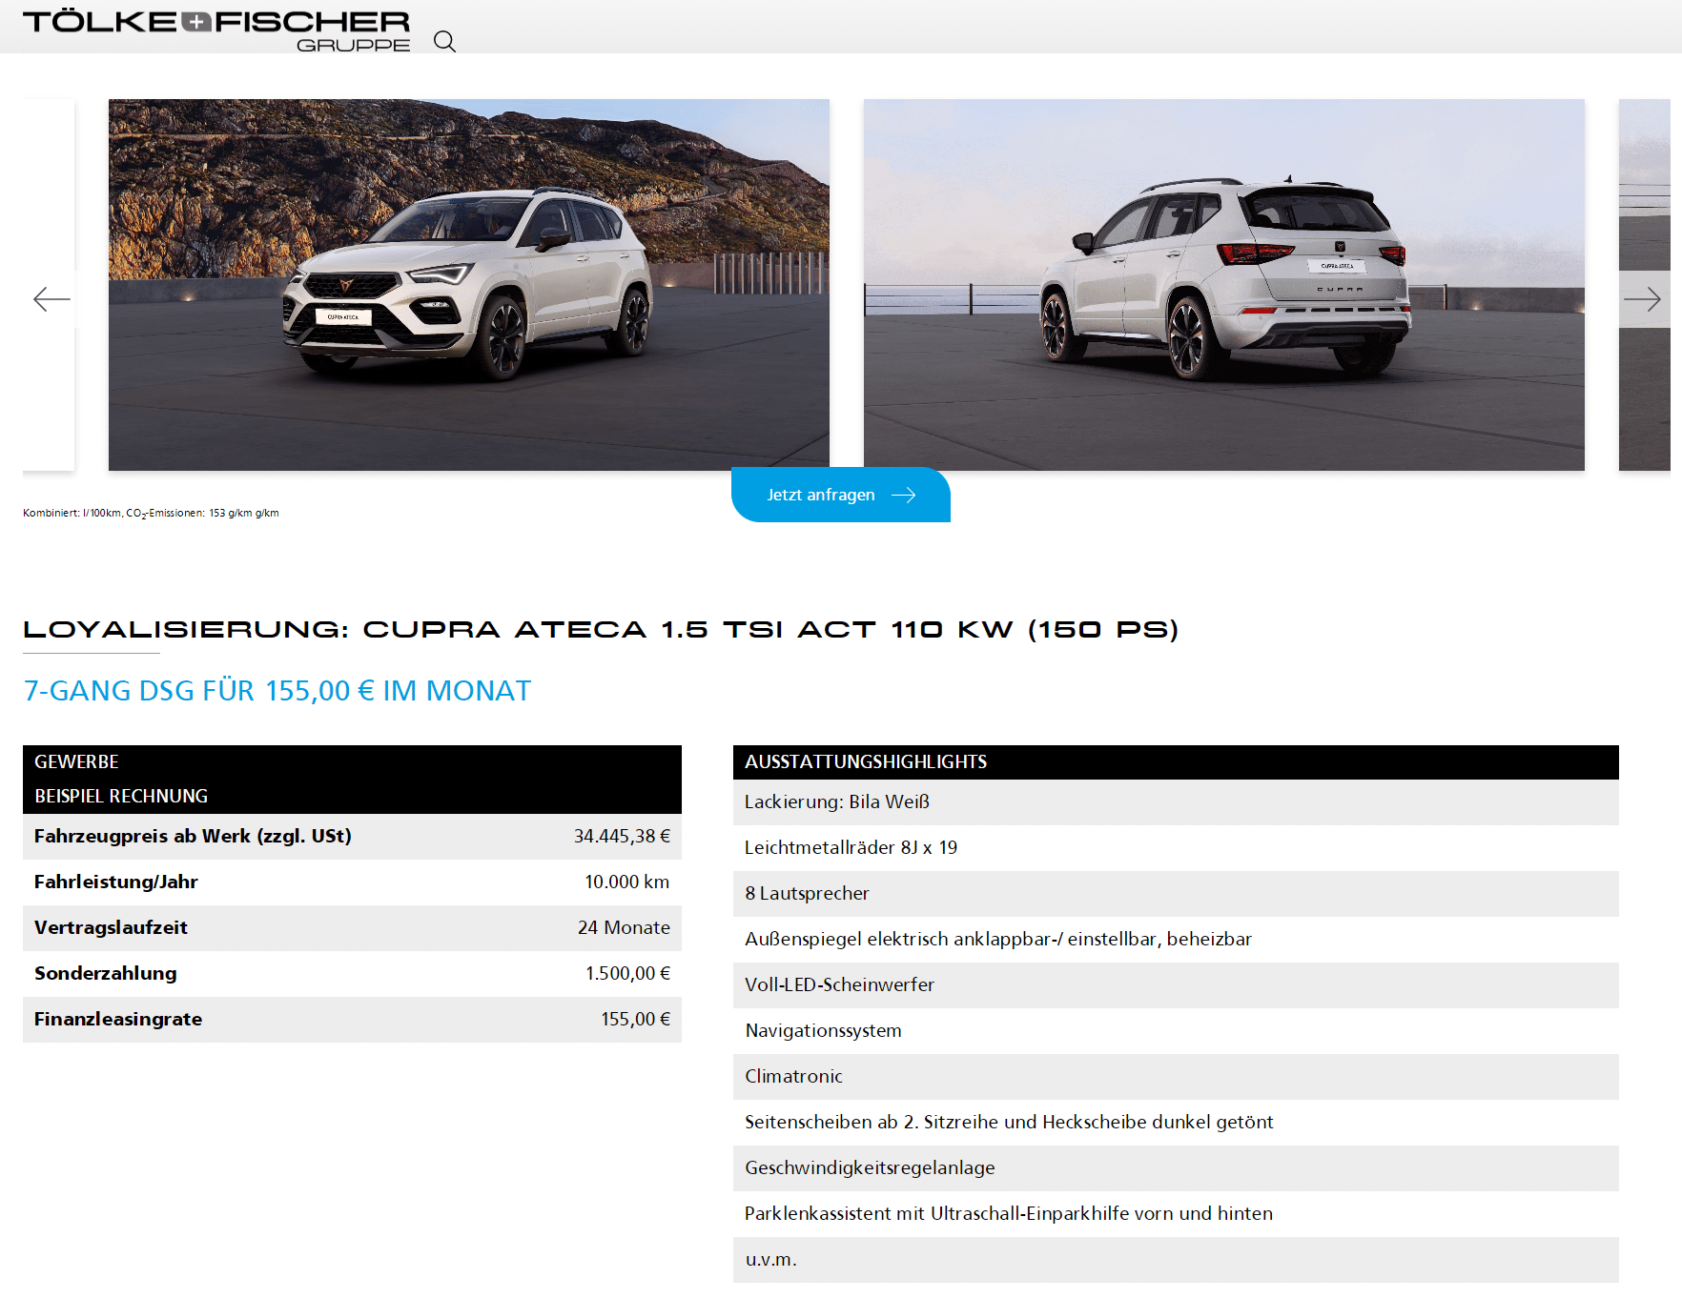This screenshot has height=1298, width=1682.
Task: Click the Sonderzahlung row label
Action: coord(106,973)
